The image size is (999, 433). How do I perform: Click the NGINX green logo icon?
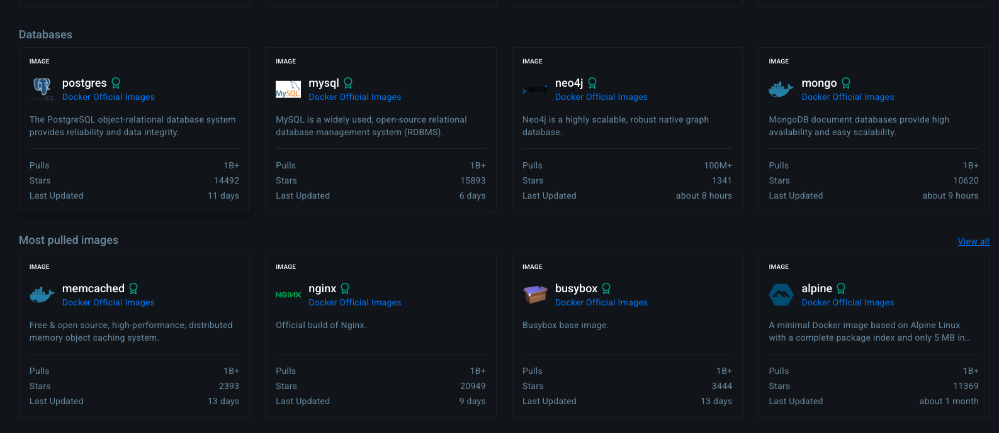(x=288, y=295)
